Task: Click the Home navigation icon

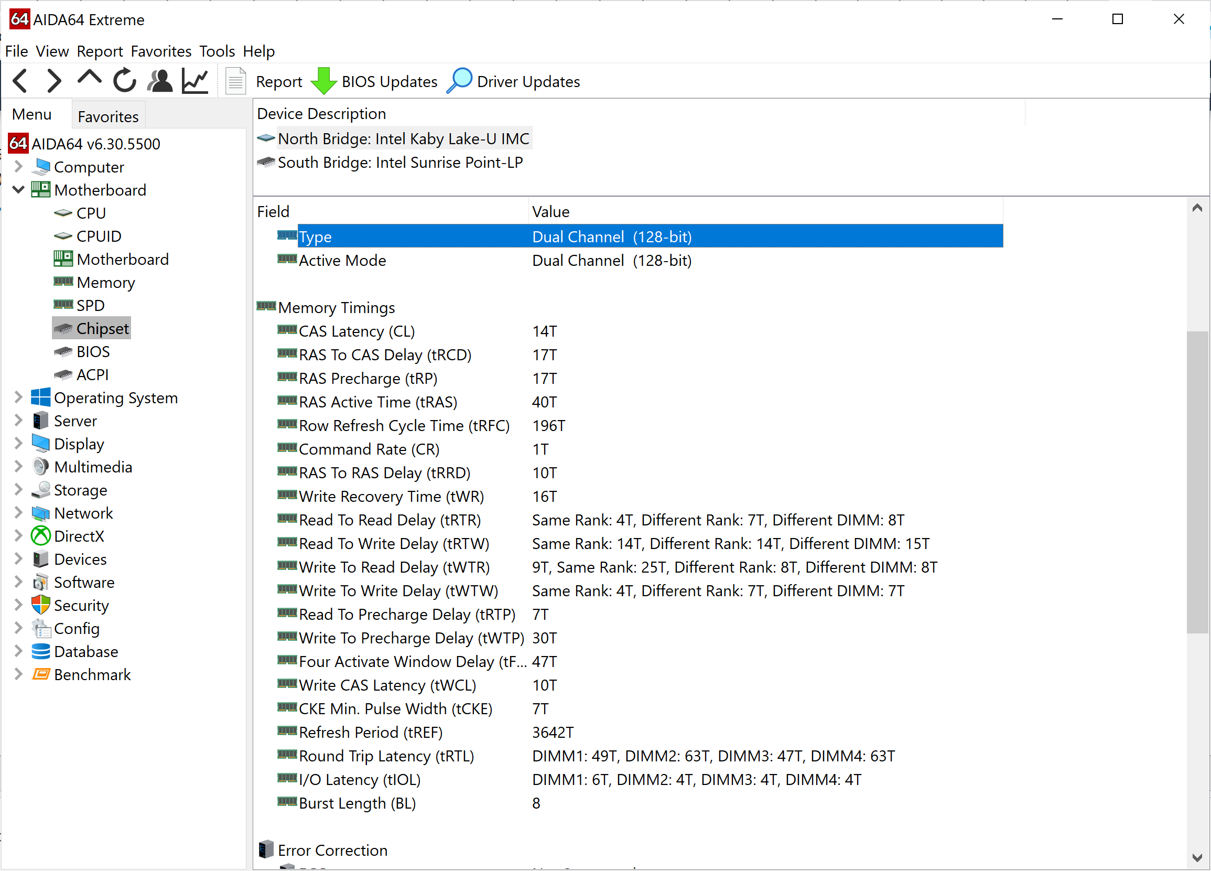Action: [90, 82]
